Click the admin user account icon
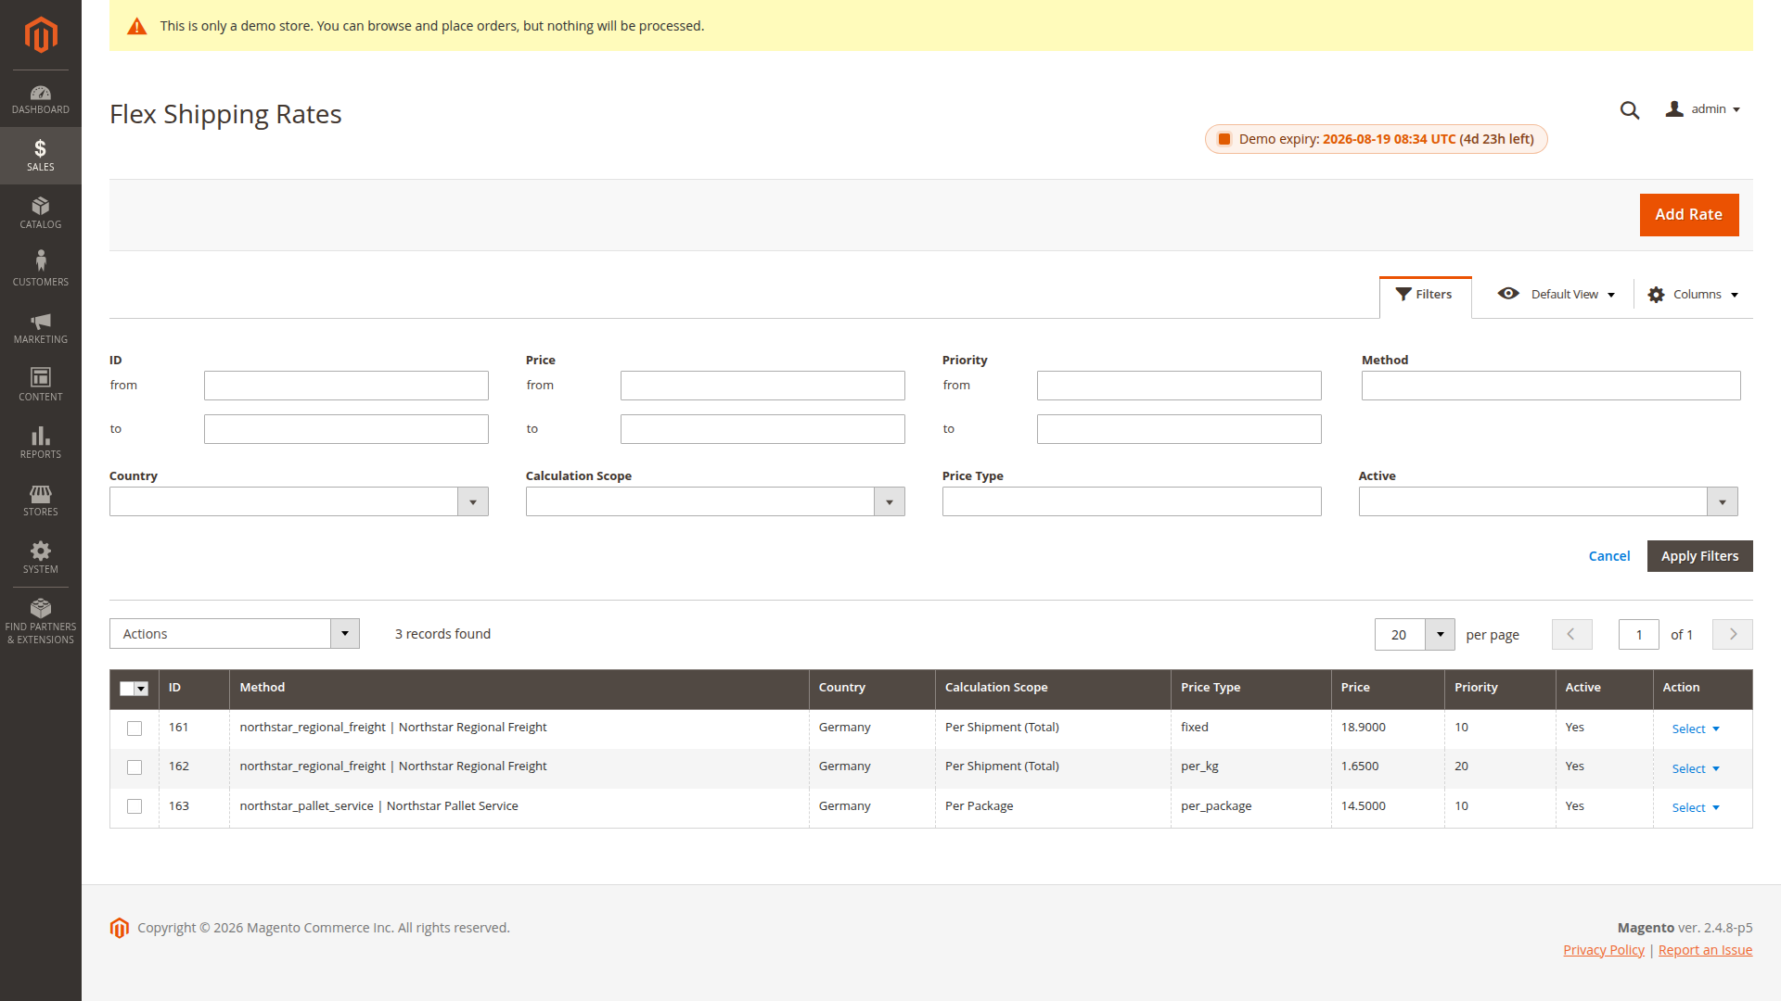 click(x=1674, y=109)
